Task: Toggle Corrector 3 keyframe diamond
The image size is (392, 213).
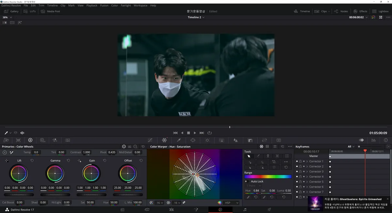Action: click(x=304, y=172)
